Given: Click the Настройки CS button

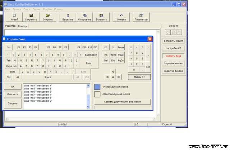Looking at the screenshot, I should coord(173,48).
